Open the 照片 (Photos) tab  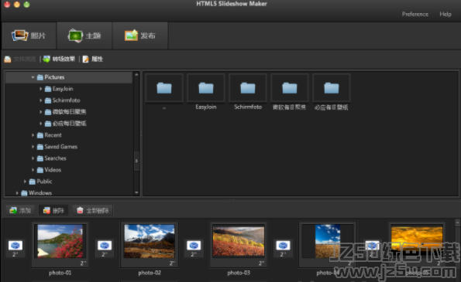(29, 36)
